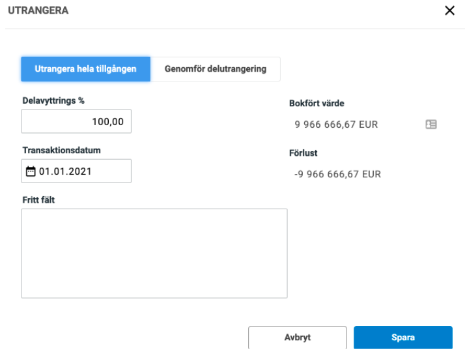
Task: Click the date text 01.01.2021
Action: coord(65,171)
